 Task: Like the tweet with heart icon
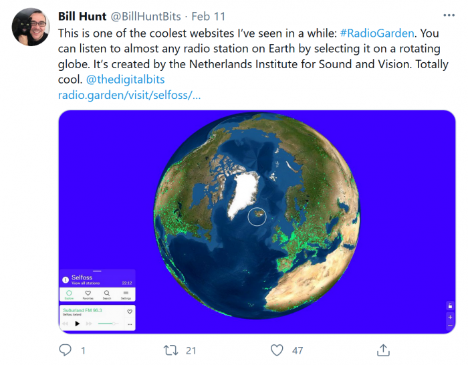click(277, 350)
